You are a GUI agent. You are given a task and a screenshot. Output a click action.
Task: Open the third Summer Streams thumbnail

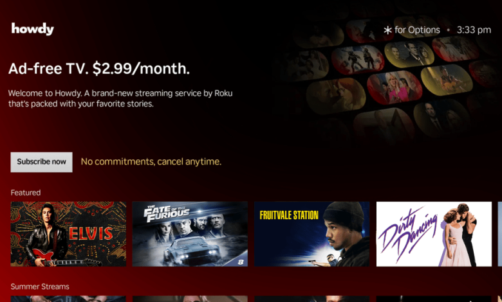pos(312,299)
